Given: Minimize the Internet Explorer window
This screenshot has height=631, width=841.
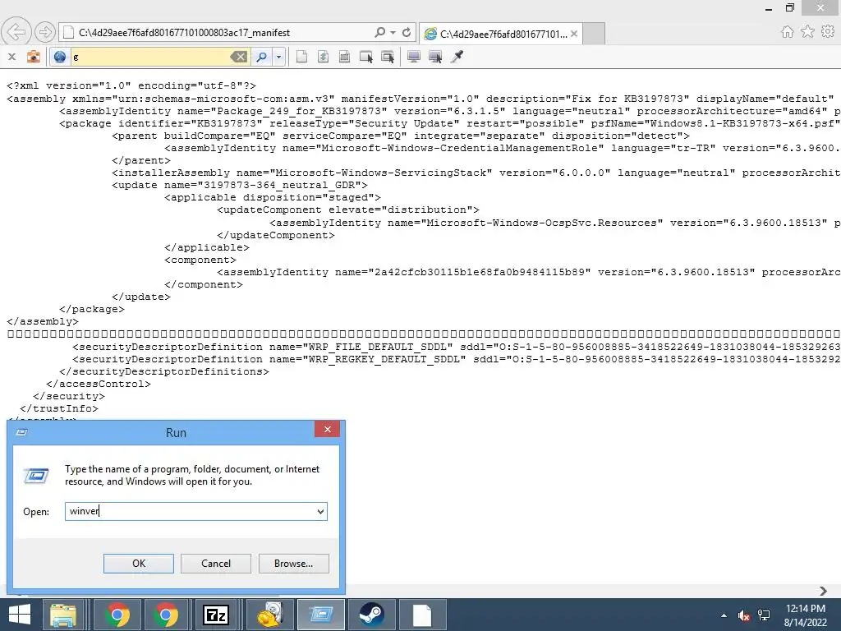Looking at the screenshot, I should [x=768, y=8].
